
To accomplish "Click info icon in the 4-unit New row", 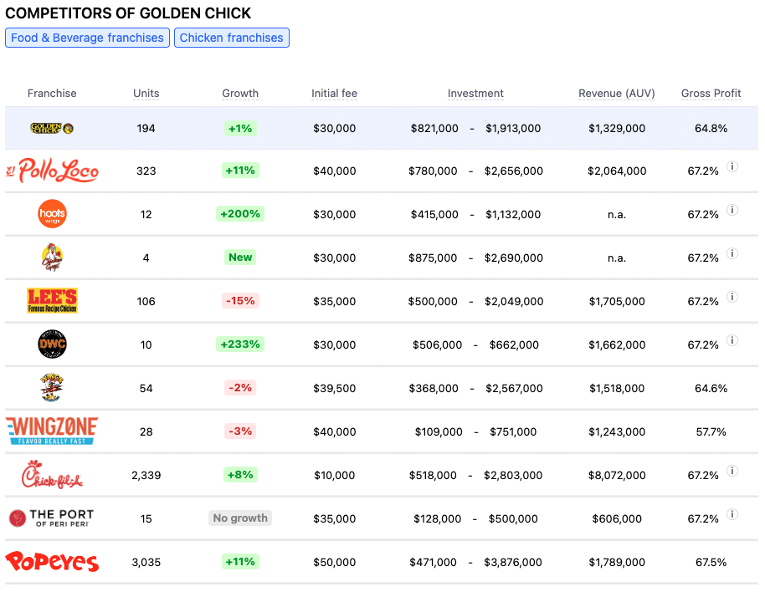I will pyautogui.click(x=732, y=253).
